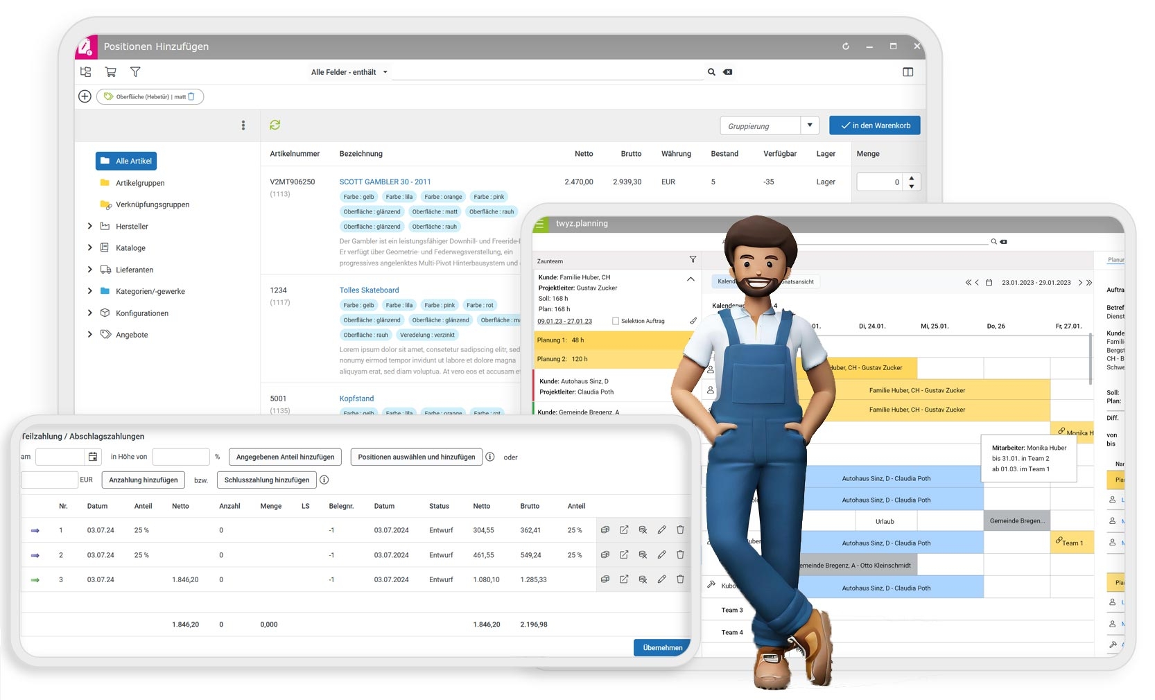Open calendar picker for the 'am' date field
1155x700 pixels.
tap(93, 457)
